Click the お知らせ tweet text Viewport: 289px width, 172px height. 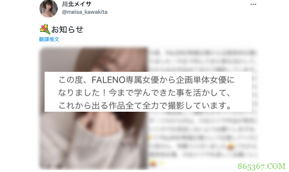coord(67,30)
